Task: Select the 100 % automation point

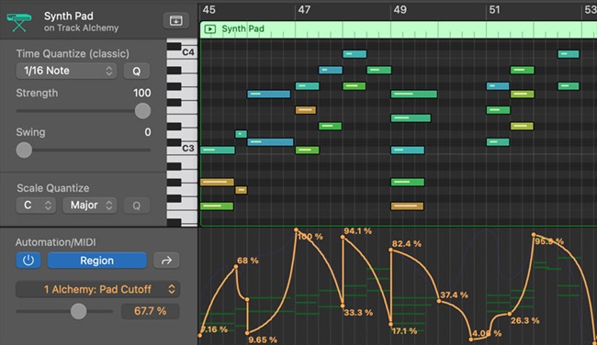Action: 297,229
